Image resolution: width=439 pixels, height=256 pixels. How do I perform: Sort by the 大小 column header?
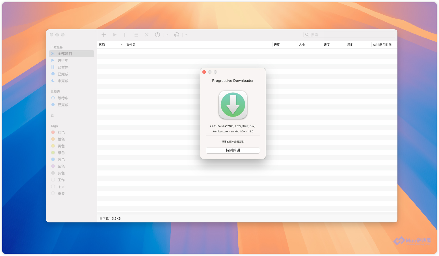coord(310,45)
